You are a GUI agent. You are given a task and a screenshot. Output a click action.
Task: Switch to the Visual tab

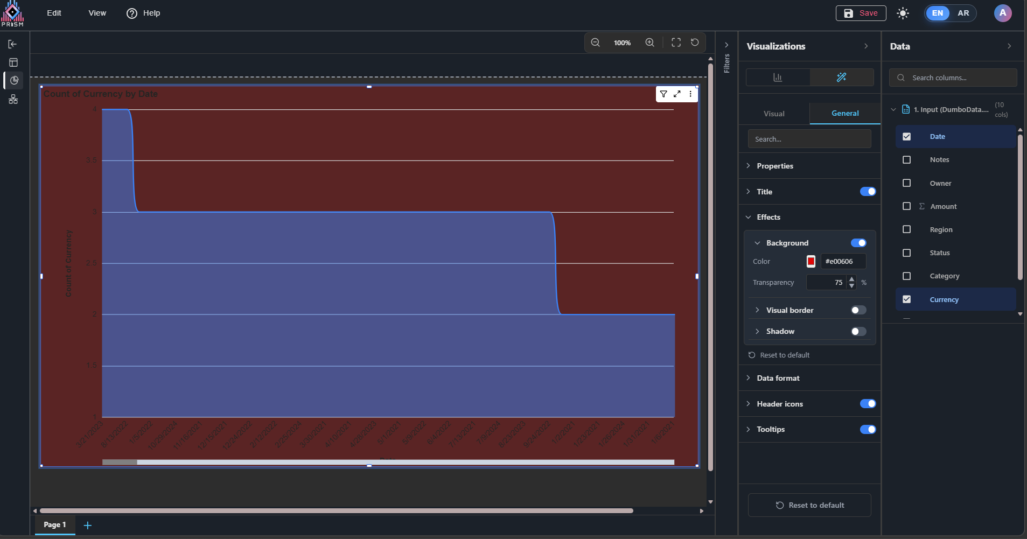[774, 114]
